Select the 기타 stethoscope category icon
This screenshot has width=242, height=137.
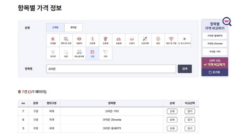click(105, 53)
